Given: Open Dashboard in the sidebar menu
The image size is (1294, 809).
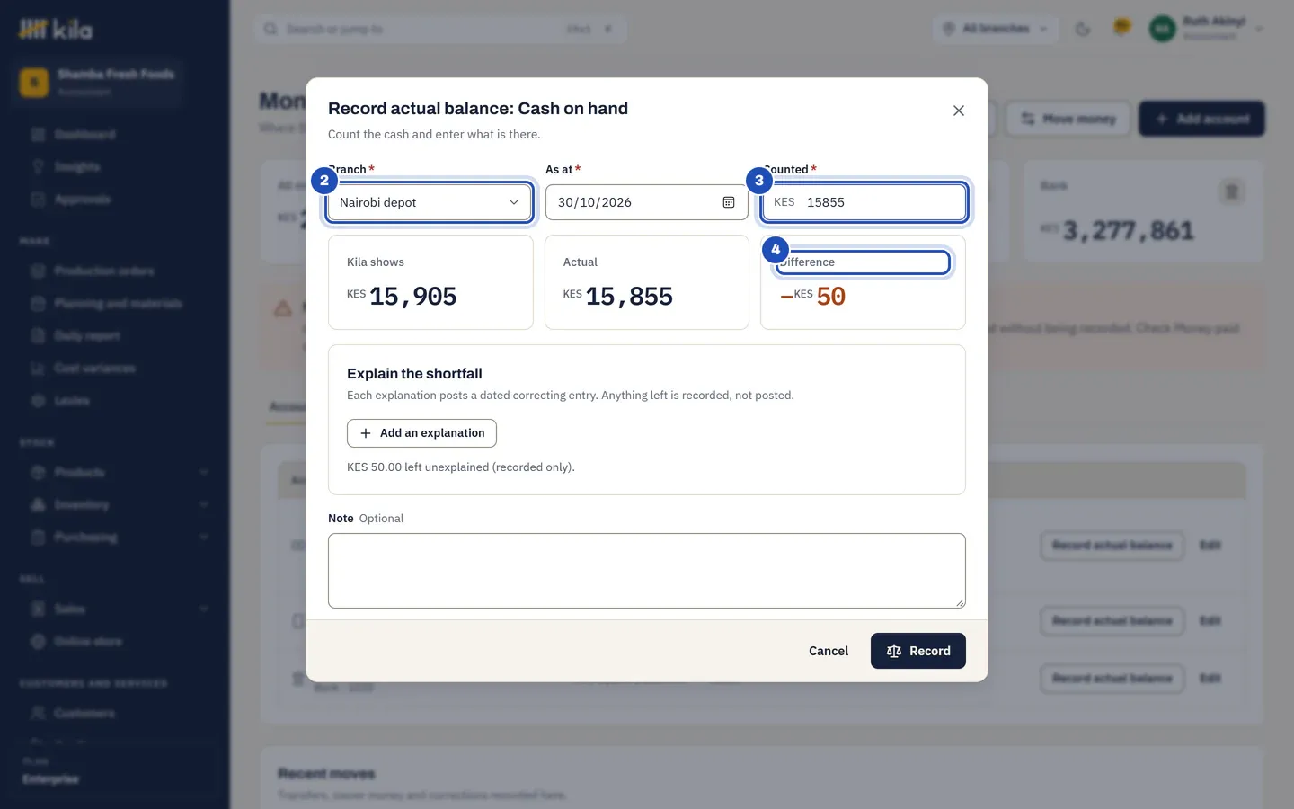Looking at the screenshot, I should tap(84, 134).
